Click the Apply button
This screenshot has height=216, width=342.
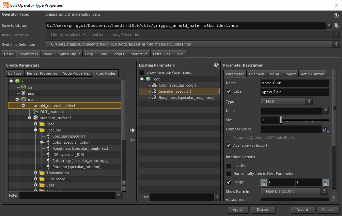click(237, 210)
